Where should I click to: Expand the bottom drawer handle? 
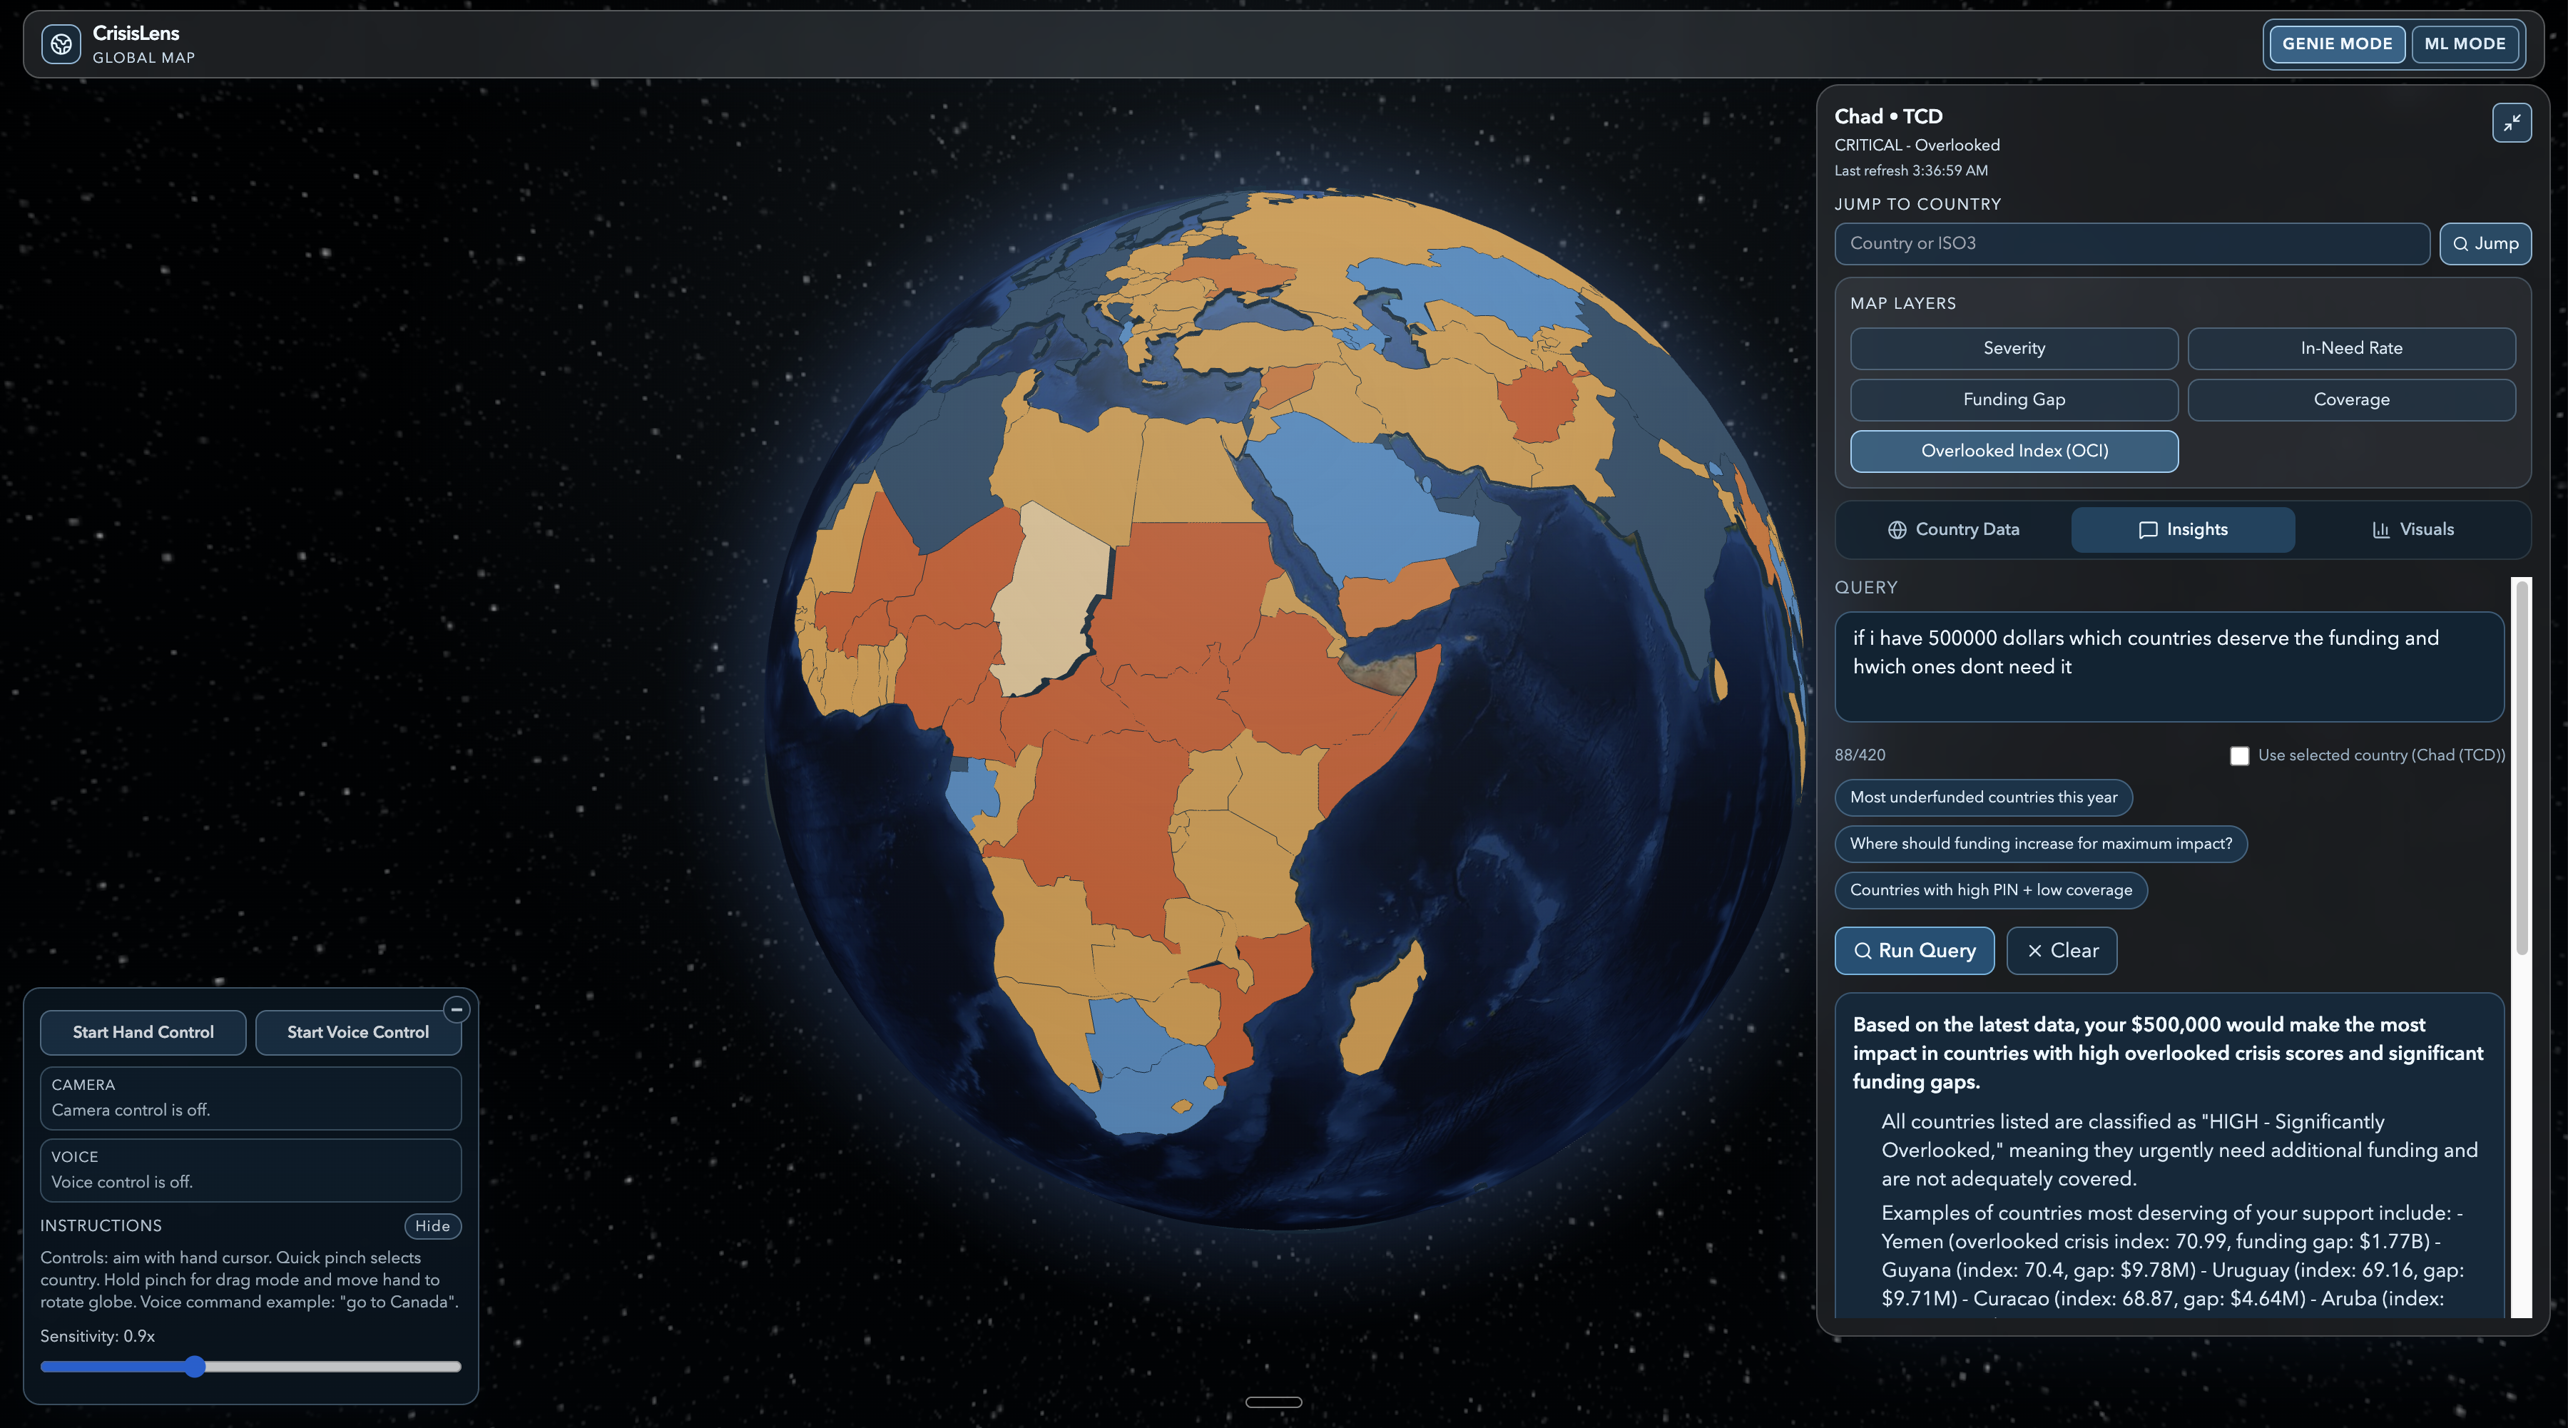(1273, 1402)
